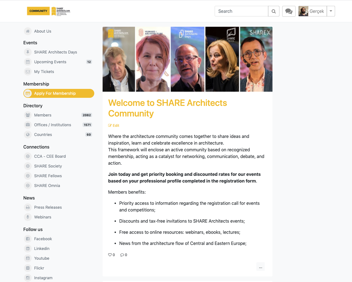Click the 60 countries count badge
Image resolution: width=352 pixels, height=282 pixels.
pyautogui.click(x=89, y=135)
